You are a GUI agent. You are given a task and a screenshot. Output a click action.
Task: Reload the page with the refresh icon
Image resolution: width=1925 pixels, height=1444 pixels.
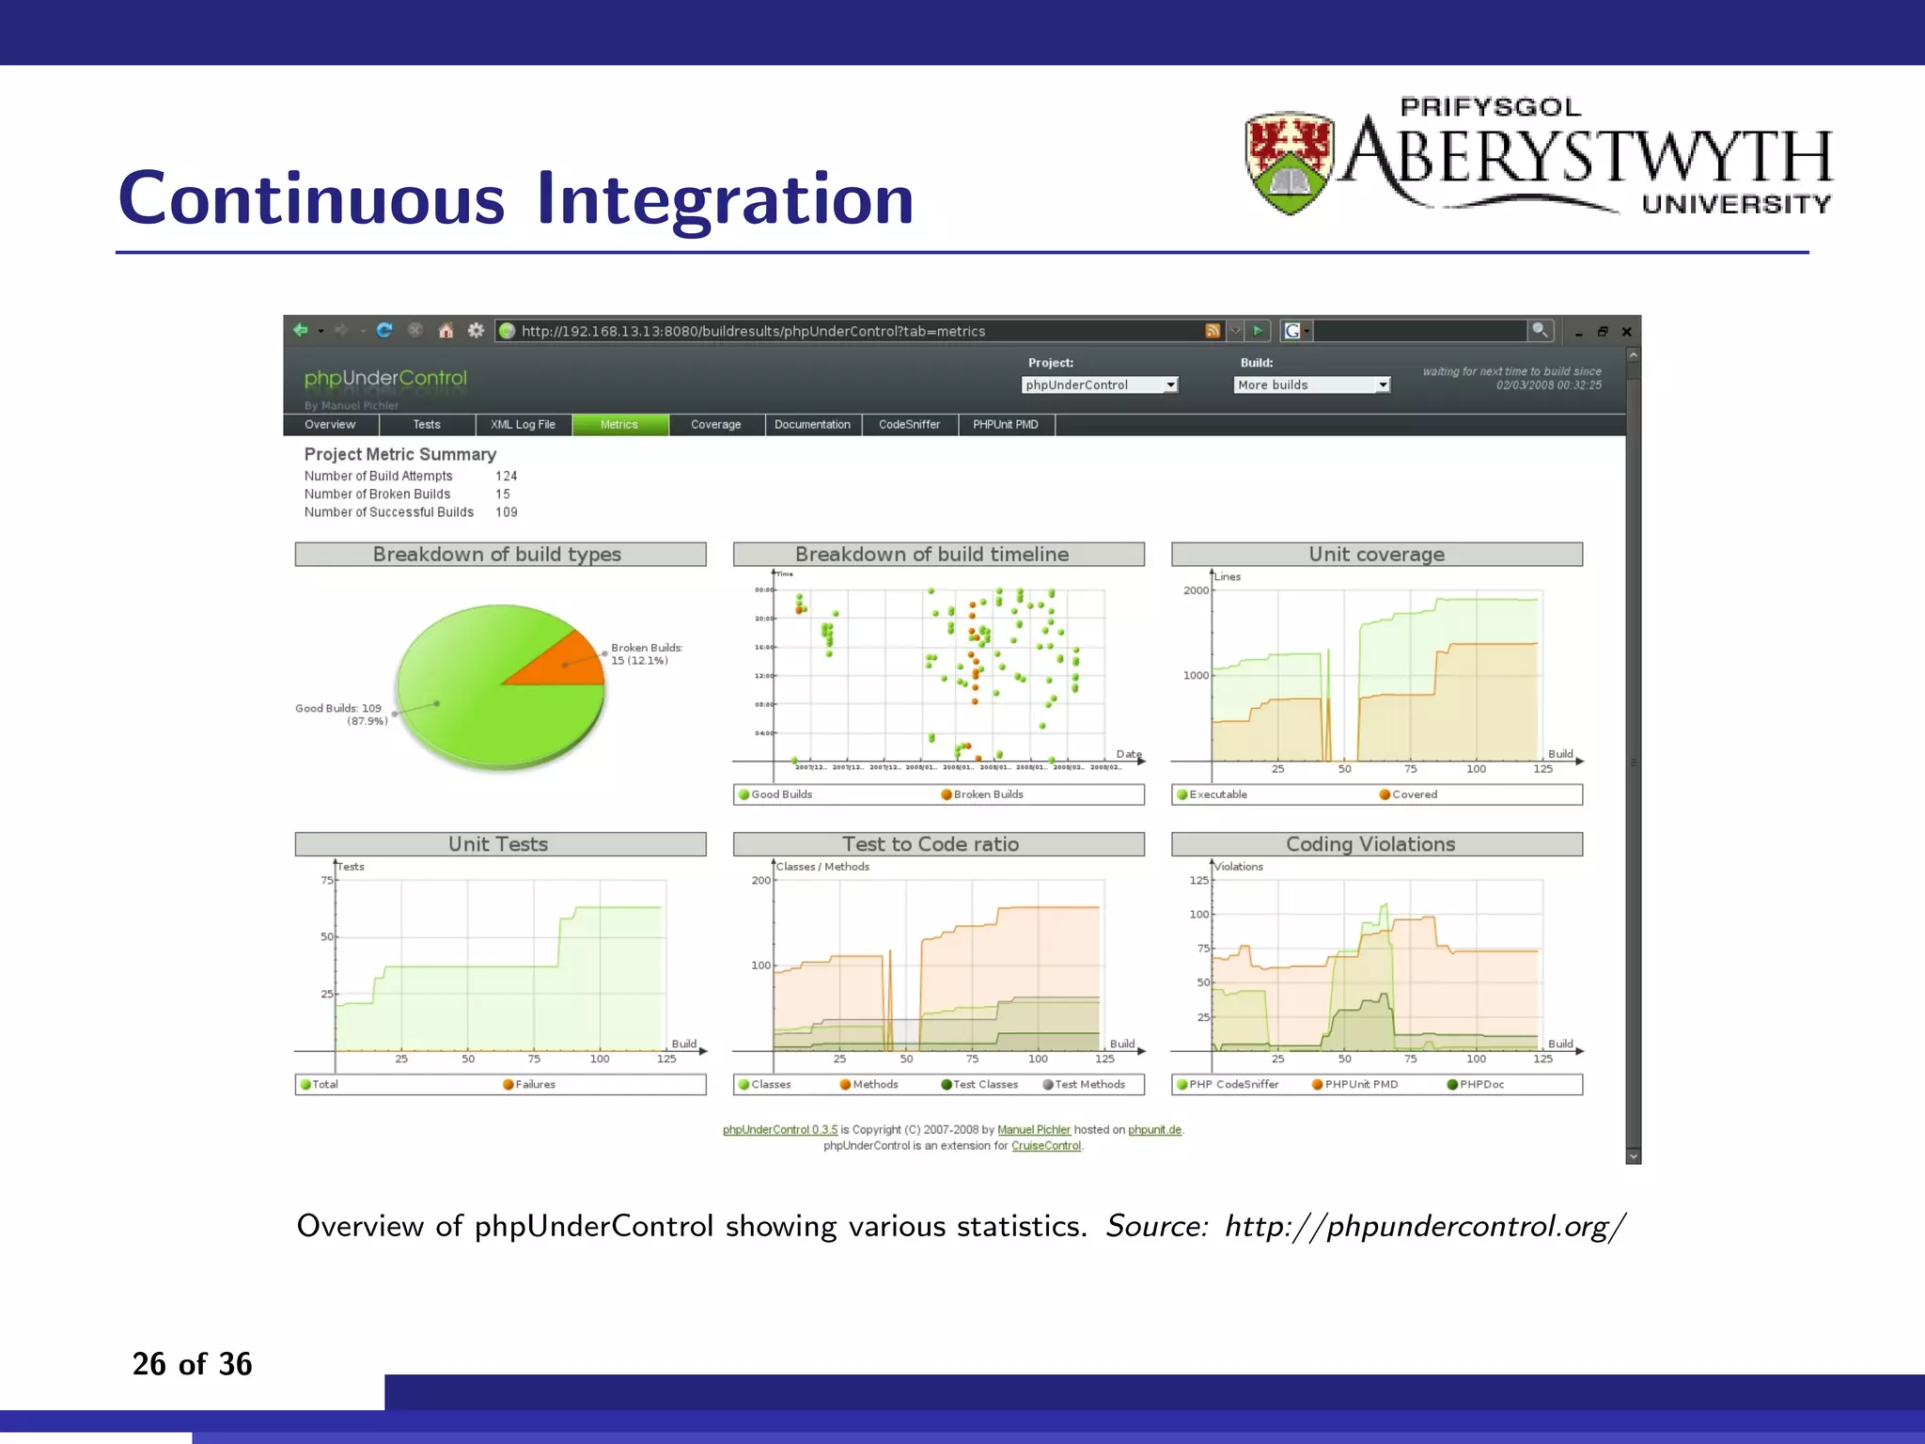[x=384, y=330]
